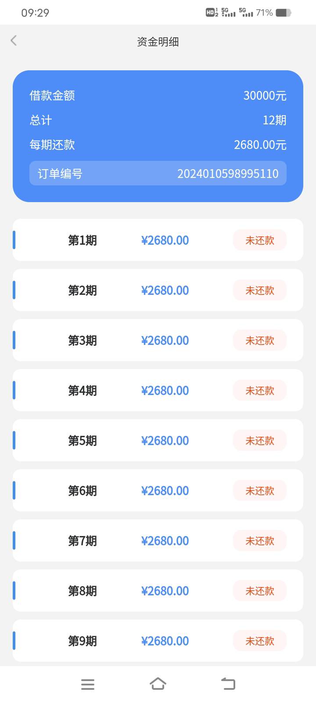This screenshot has height=703, width=316.
Task: Tap the back arrow icon
Action: [14, 41]
